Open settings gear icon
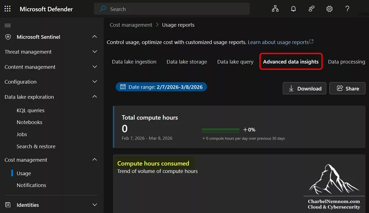The height and width of the screenshot is (213, 369). click(x=329, y=9)
